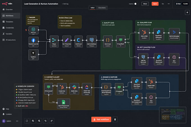Open the Update CRM HubSpot node
The height and width of the screenshot is (127, 191).
point(151,83)
